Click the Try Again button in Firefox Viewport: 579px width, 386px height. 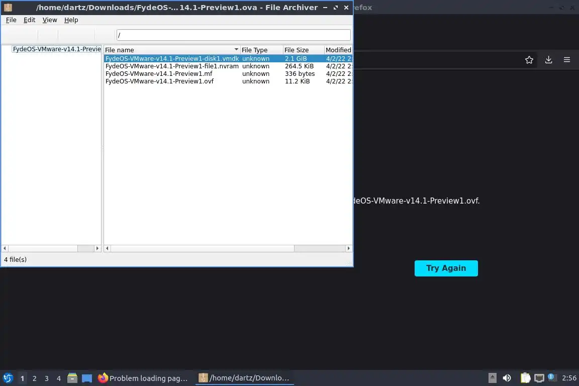[446, 268]
